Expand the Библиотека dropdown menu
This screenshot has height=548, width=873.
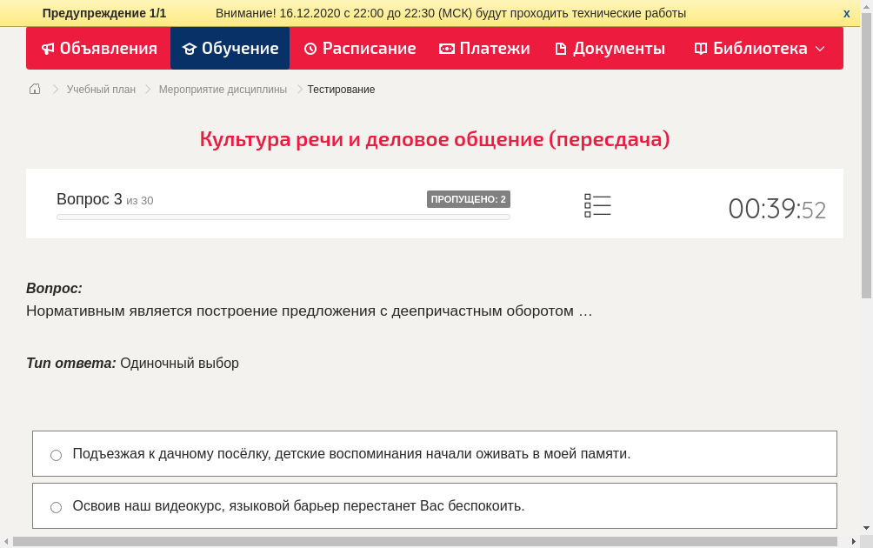[816, 50]
